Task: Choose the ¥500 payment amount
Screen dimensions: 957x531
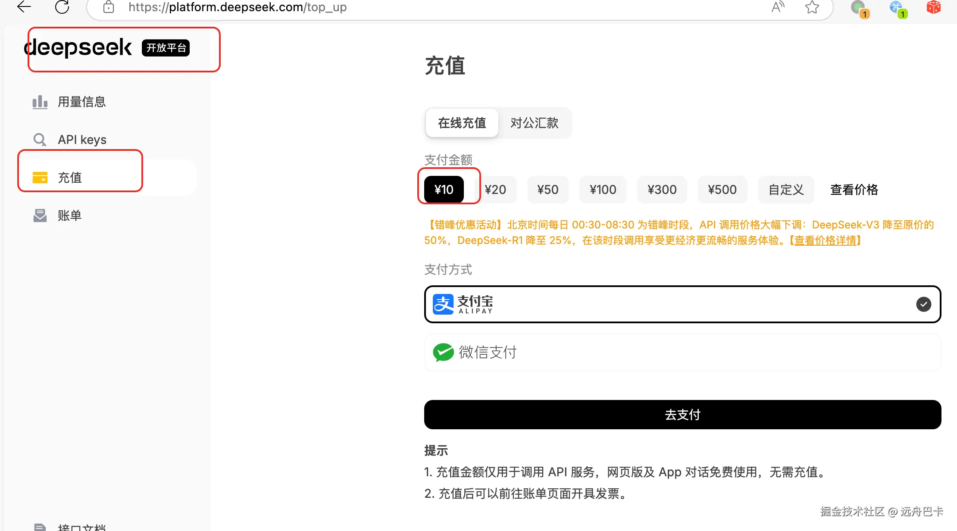Action: (x=722, y=190)
